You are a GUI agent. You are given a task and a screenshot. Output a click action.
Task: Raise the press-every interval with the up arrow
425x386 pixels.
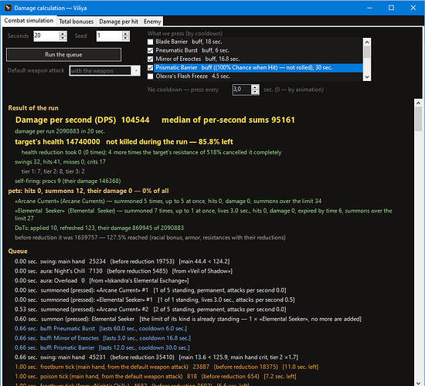click(255, 87)
